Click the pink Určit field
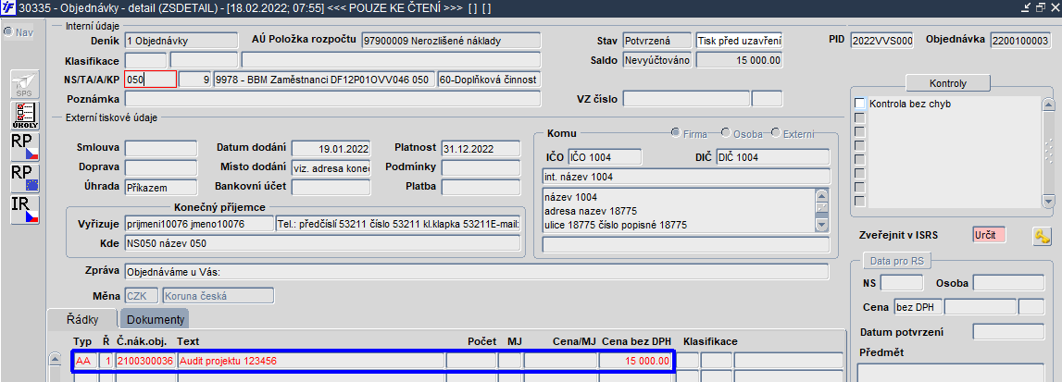This screenshot has height=382, width=1062. 990,235
